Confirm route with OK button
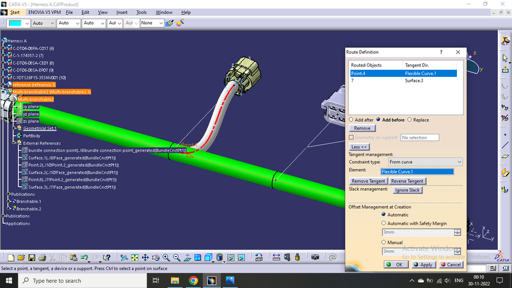 [396, 264]
